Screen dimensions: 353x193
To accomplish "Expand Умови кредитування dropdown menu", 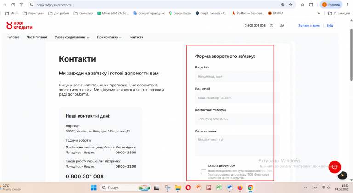I will click(72, 37).
